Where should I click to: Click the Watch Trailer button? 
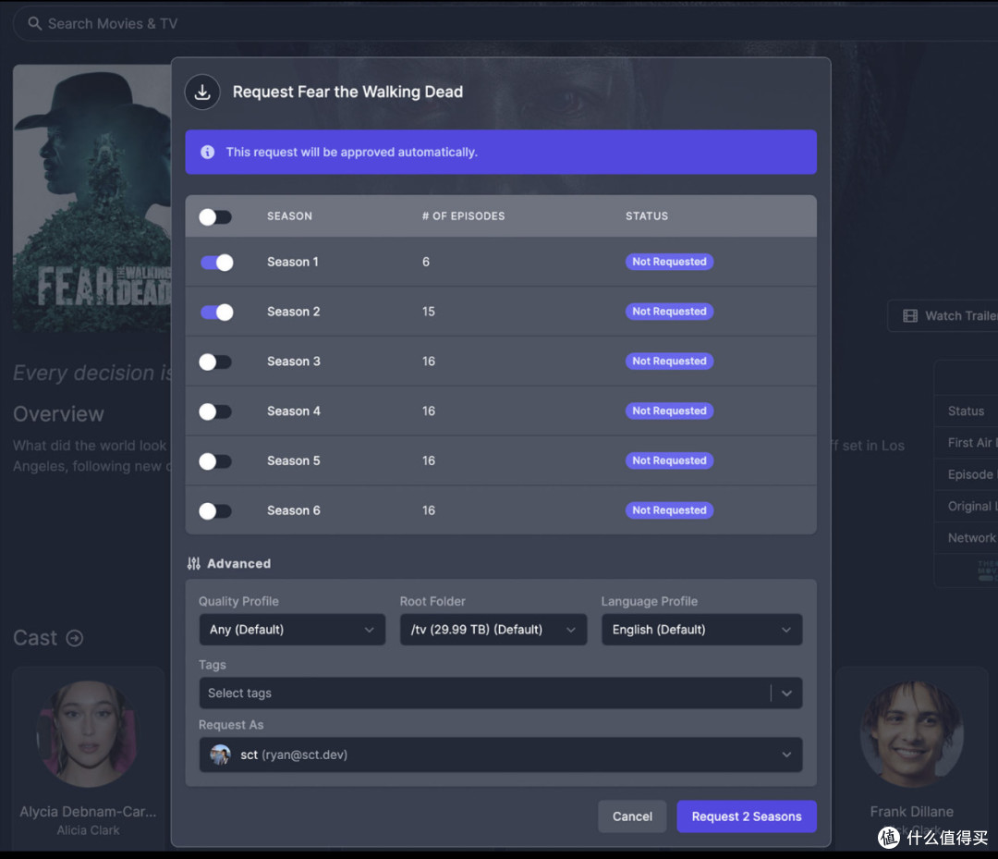(x=943, y=316)
